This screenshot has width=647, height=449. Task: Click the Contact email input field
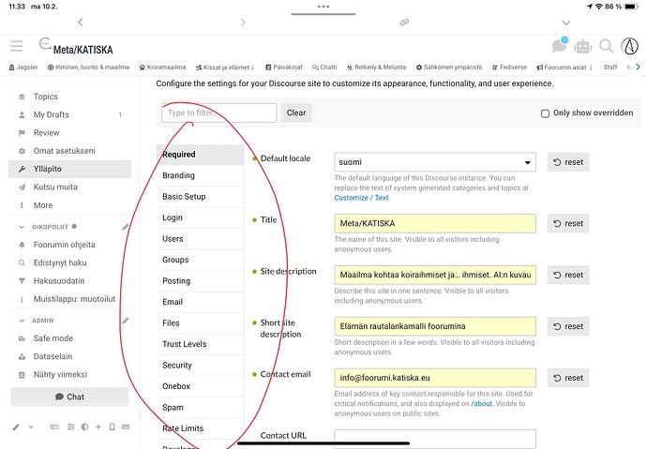(x=435, y=378)
